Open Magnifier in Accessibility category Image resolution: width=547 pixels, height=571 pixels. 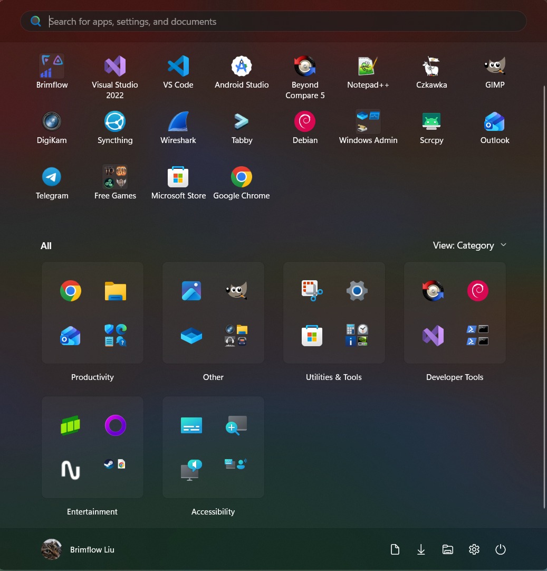coord(236,425)
